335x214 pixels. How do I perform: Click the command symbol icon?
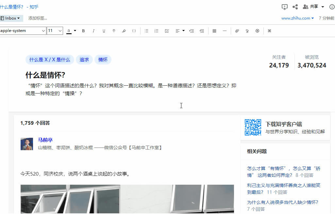(269, 31)
